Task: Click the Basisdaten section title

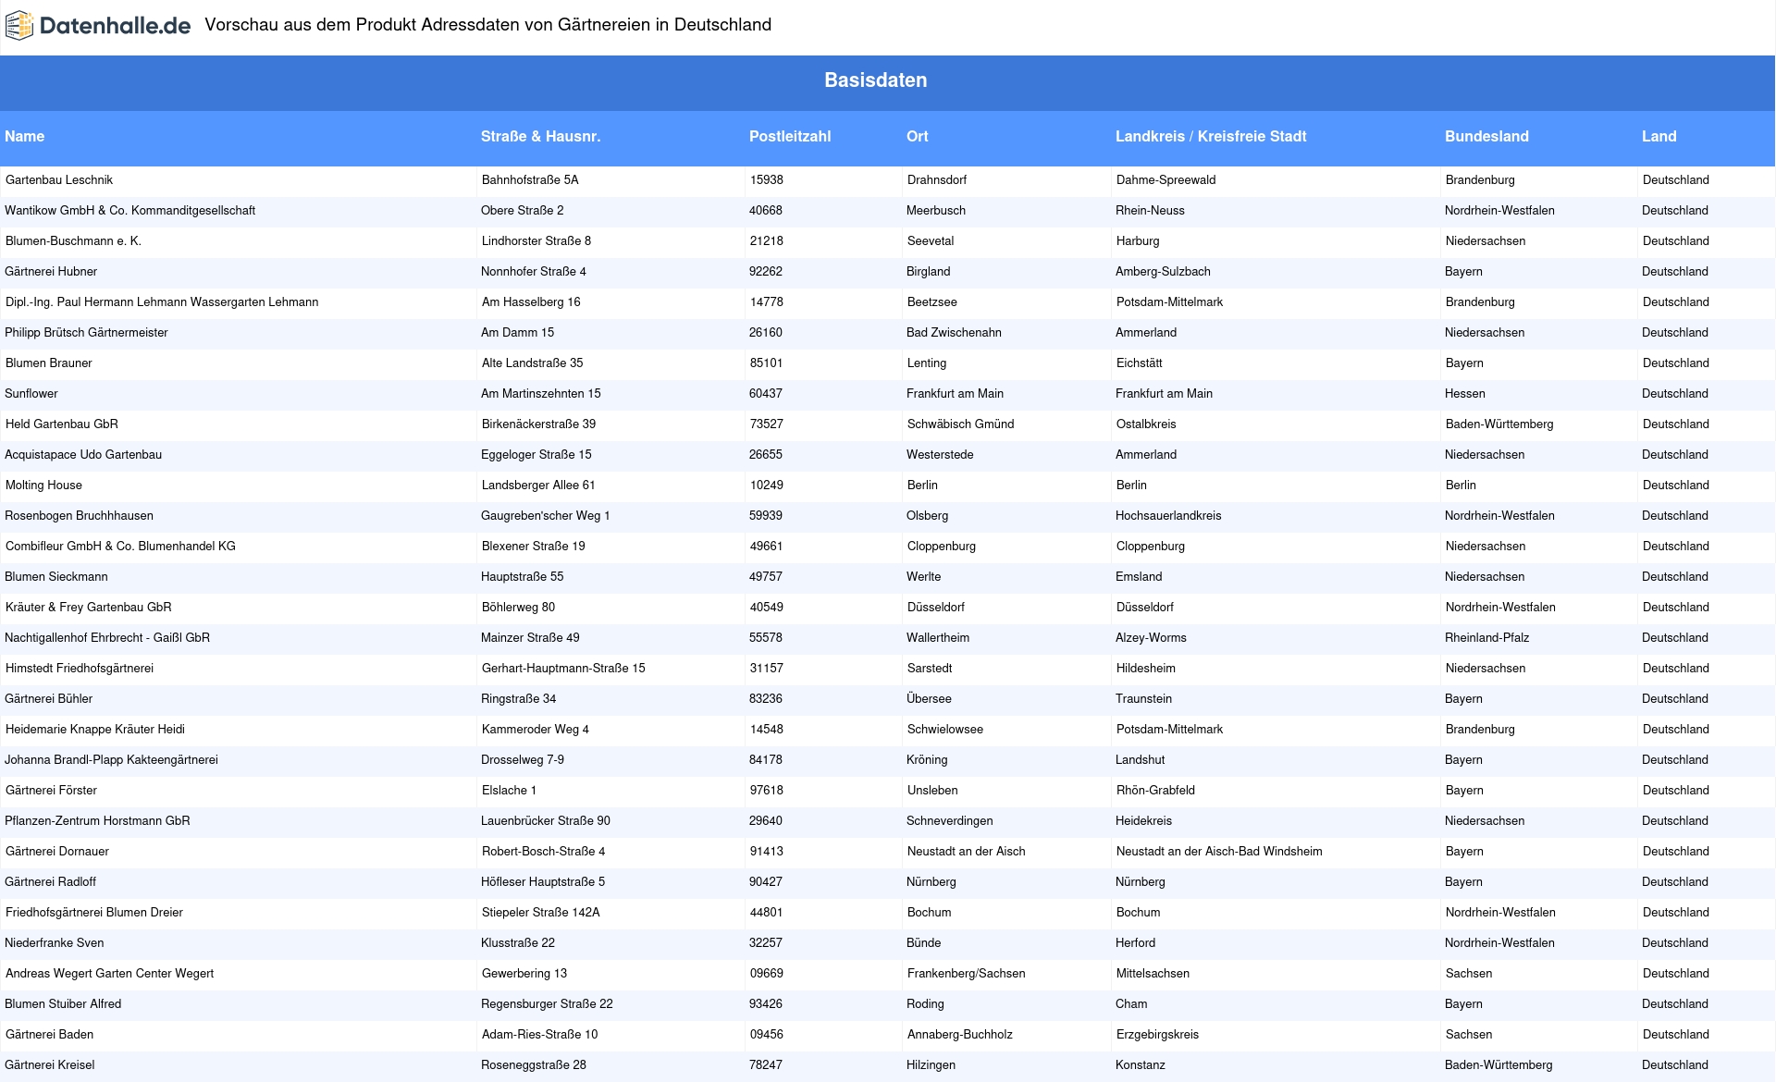Action: click(875, 80)
